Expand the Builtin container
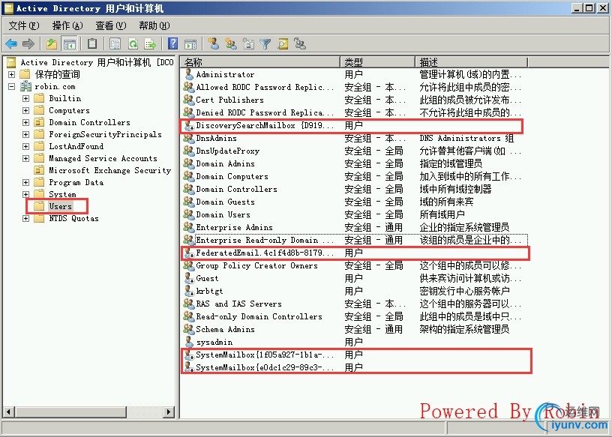 point(25,98)
